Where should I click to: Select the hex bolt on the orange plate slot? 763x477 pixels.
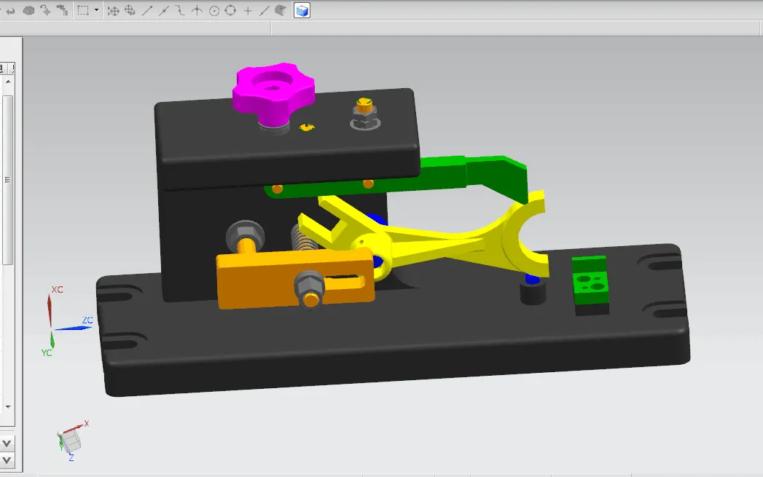coord(310,288)
